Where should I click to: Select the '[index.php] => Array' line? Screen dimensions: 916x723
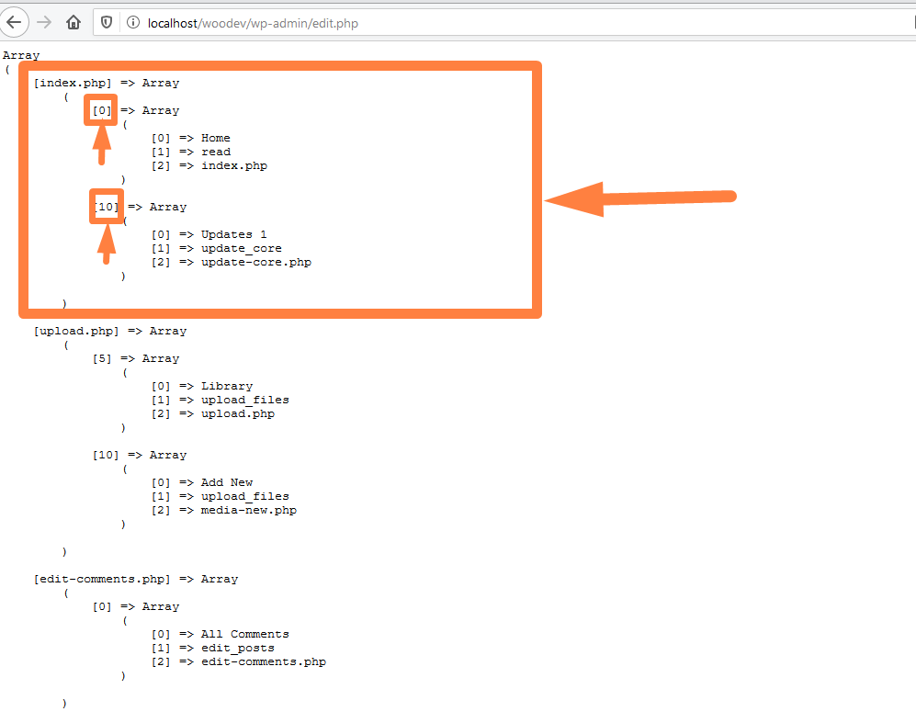[107, 83]
